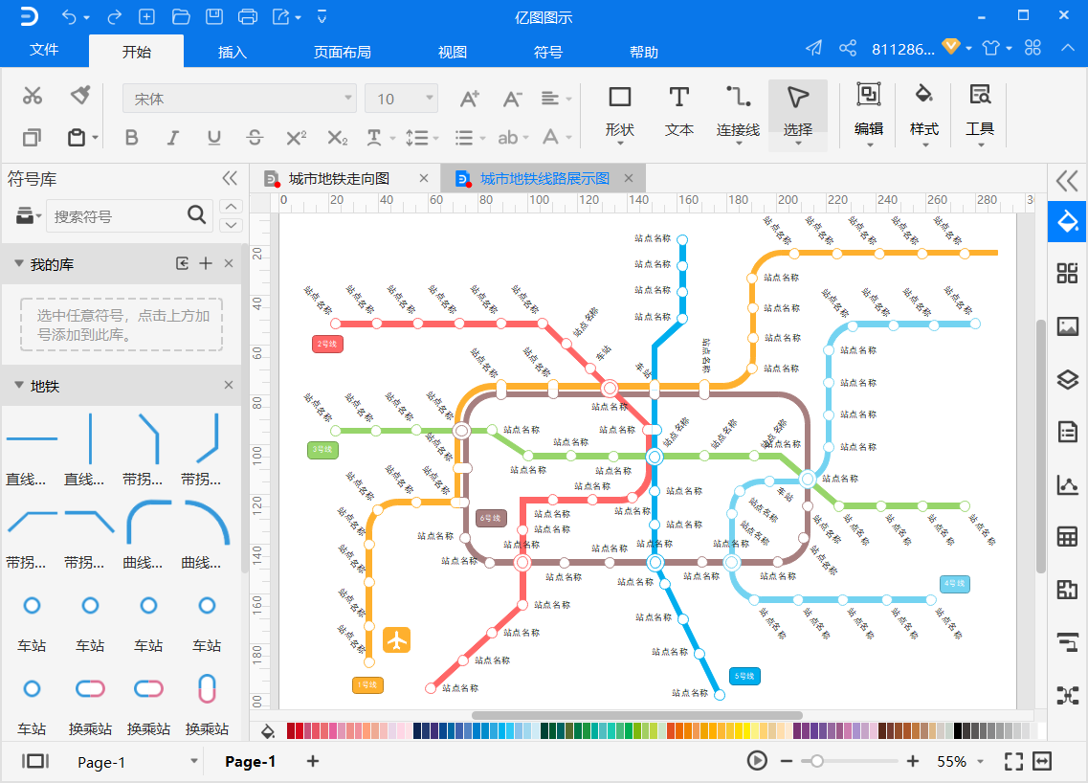This screenshot has width=1088, height=783.
Task: Select the Format Painter brush icon
Action: coord(80,95)
